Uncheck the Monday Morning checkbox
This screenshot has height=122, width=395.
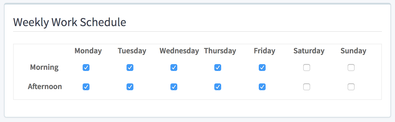[86, 68]
